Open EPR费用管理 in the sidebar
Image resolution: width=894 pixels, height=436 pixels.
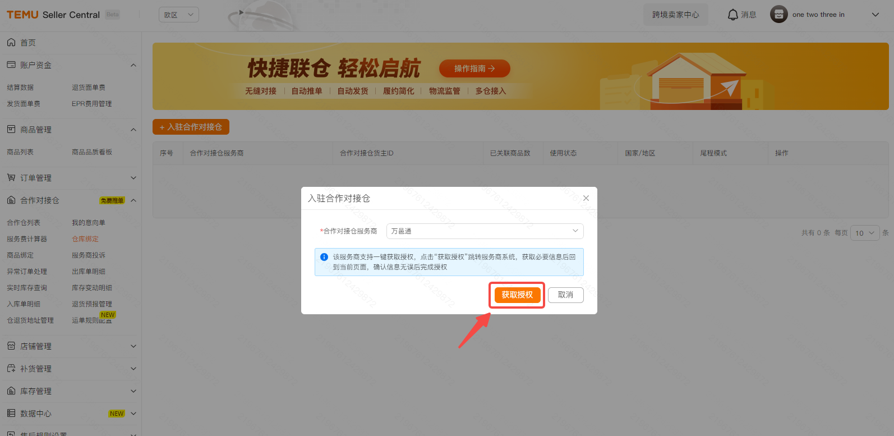coord(92,104)
